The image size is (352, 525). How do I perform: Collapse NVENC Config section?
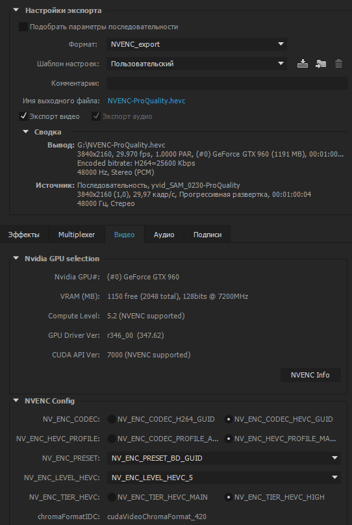pyautogui.click(x=16, y=400)
